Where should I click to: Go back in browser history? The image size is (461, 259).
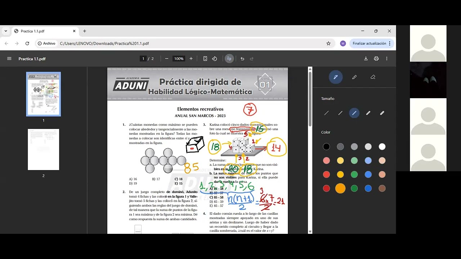[x=6, y=44]
